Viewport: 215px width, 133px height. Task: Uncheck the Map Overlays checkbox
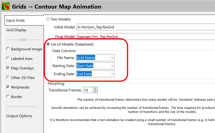pos(8,68)
